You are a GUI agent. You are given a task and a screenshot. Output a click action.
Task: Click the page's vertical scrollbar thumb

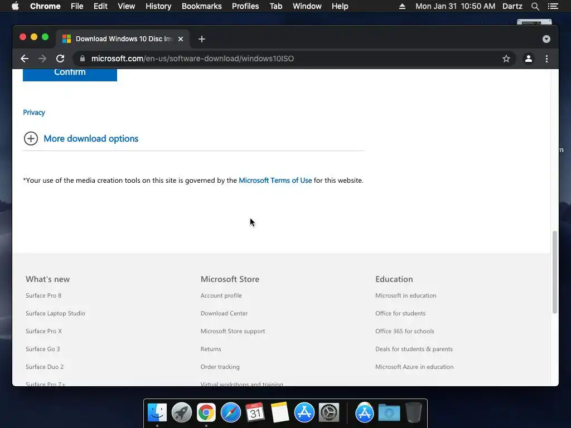tap(555, 272)
